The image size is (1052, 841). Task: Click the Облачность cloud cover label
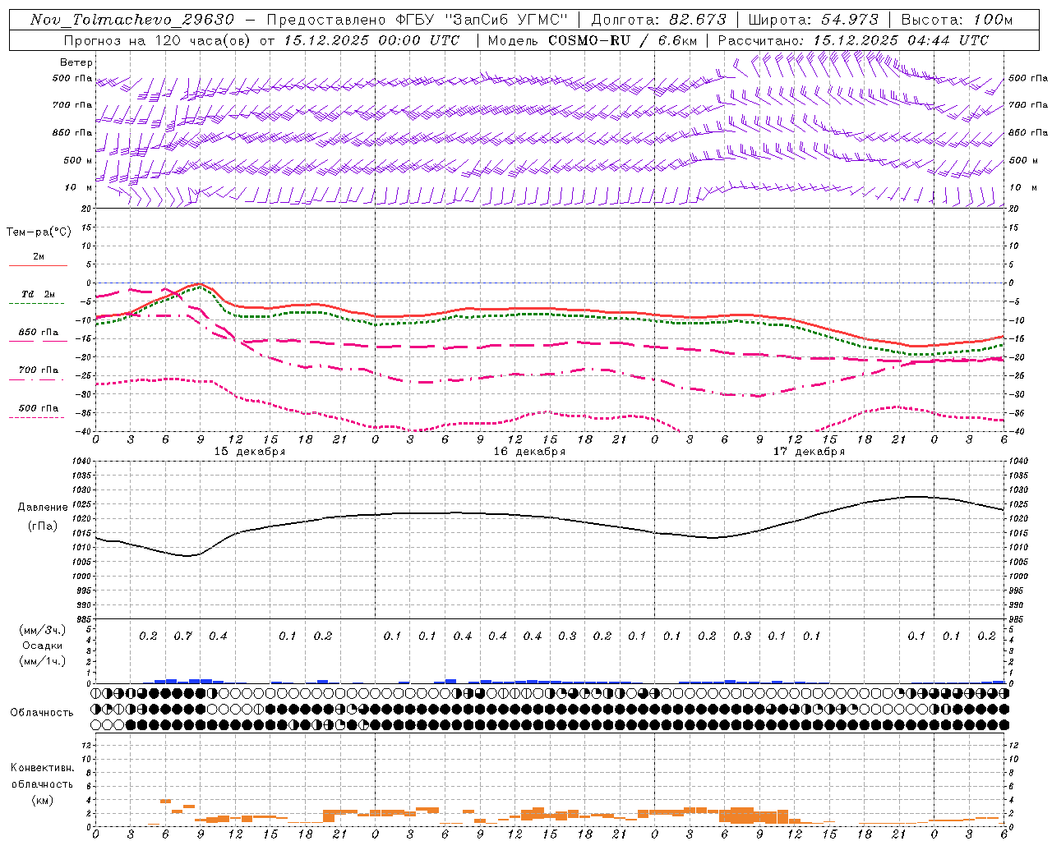42,712
